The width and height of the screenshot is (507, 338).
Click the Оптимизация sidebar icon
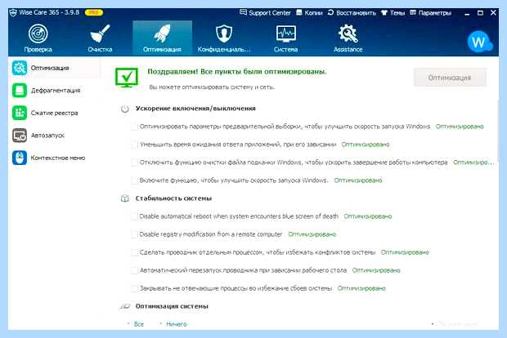click(x=20, y=68)
